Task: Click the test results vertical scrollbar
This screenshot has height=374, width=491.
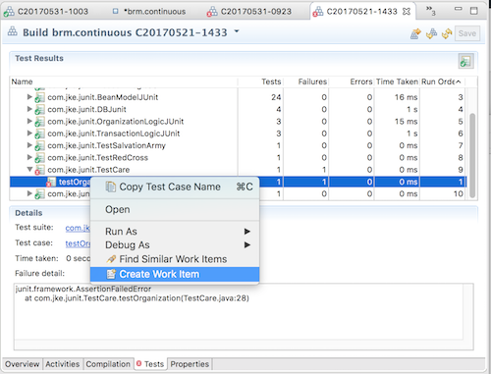Action: pos(472,155)
